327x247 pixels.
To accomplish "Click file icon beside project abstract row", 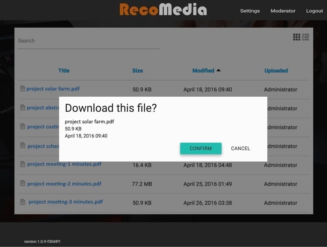I will [x=23, y=108].
